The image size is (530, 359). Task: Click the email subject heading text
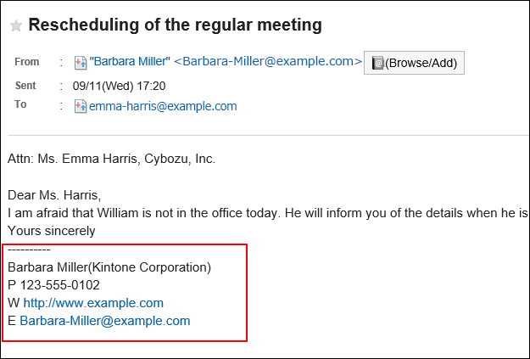tap(175, 25)
